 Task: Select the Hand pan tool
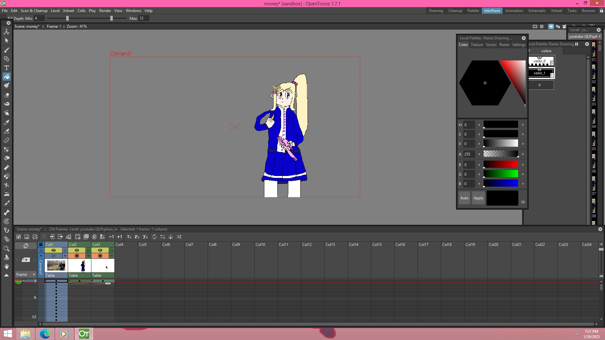point(6,266)
